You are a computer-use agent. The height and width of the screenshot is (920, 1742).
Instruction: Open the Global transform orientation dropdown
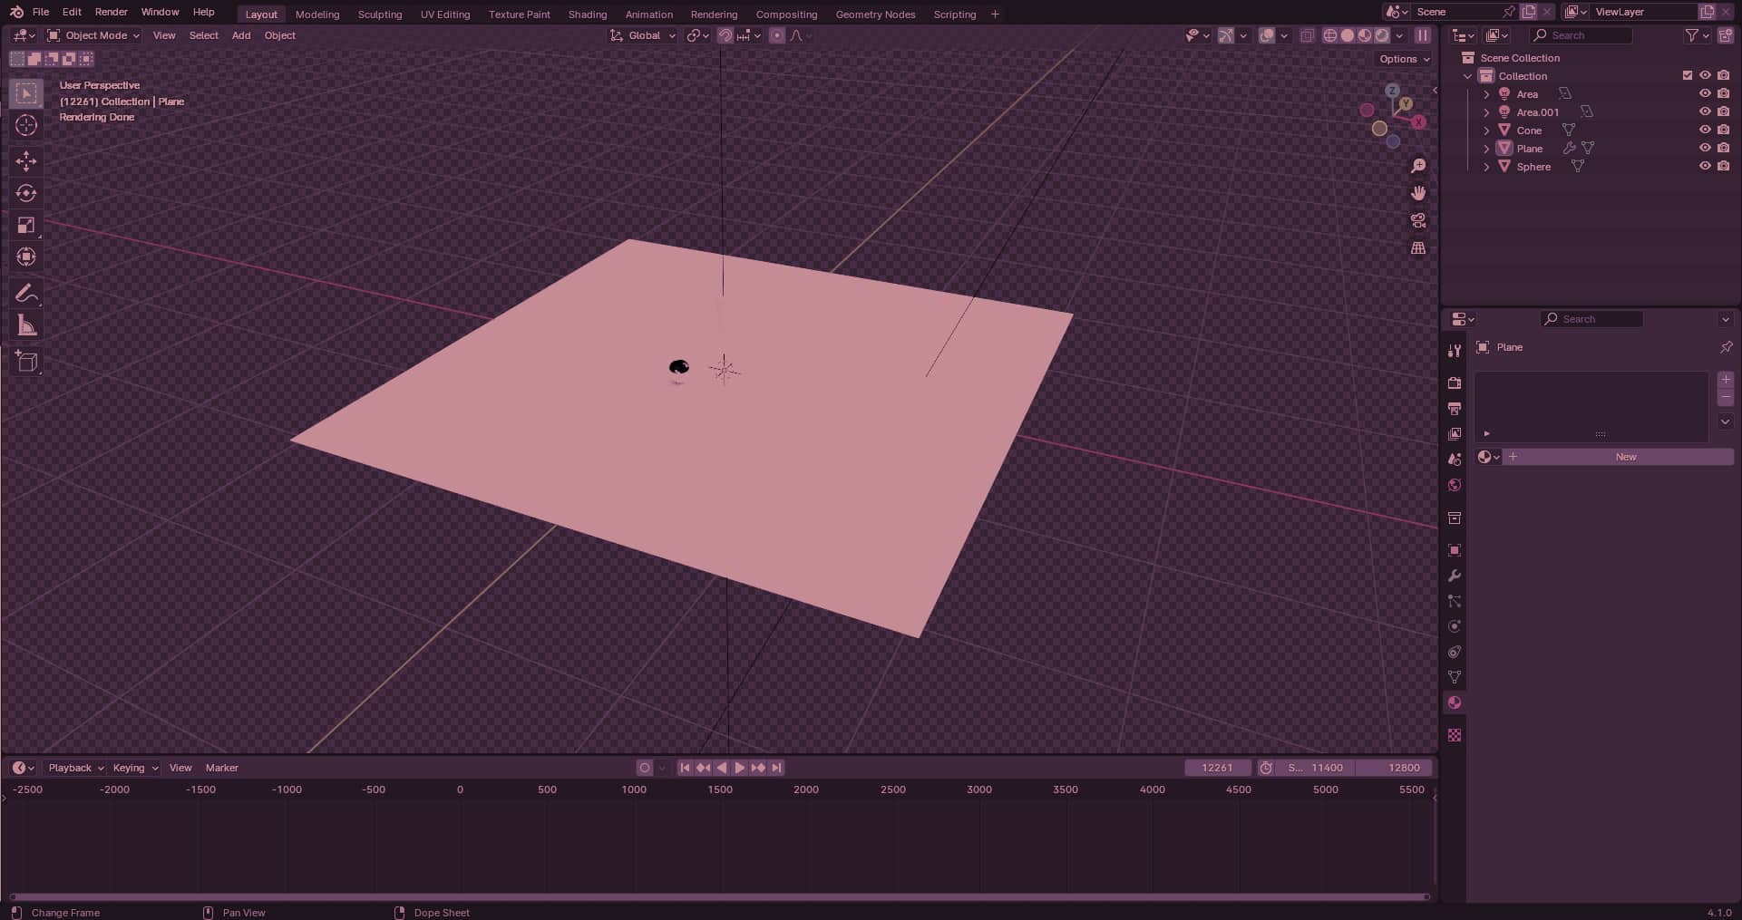[644, 35]
